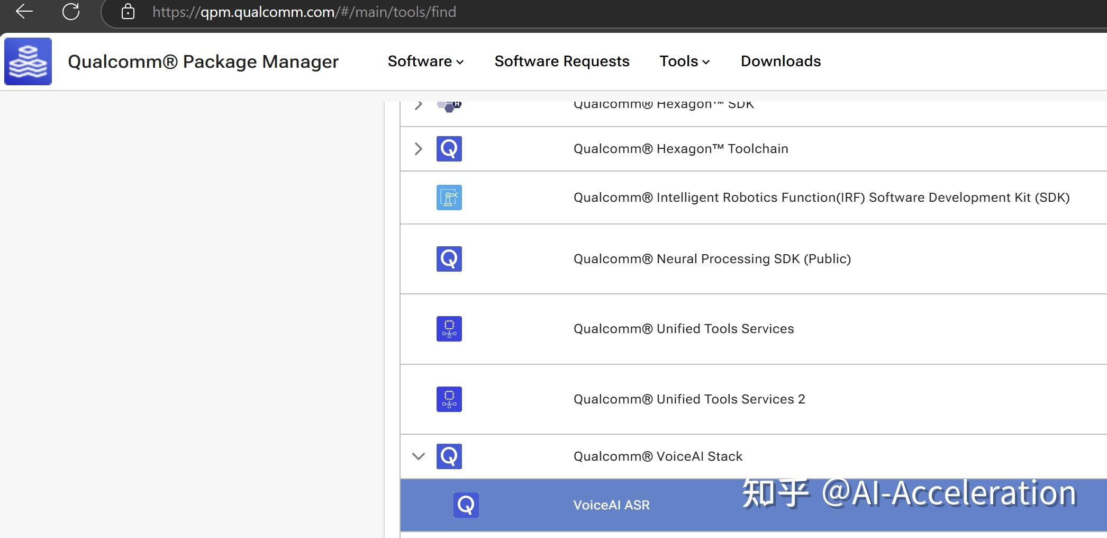Click the Unified Tools Services node icon
Viewport: 1107px width, 538px height.
point(449,328)
